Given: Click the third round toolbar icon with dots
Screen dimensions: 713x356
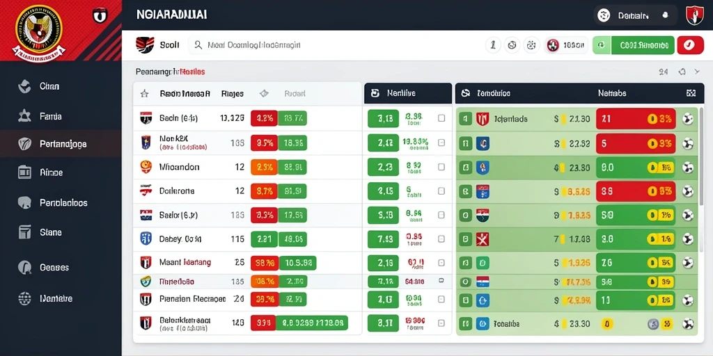Looking at the screenshot, I should click(531, 45).
